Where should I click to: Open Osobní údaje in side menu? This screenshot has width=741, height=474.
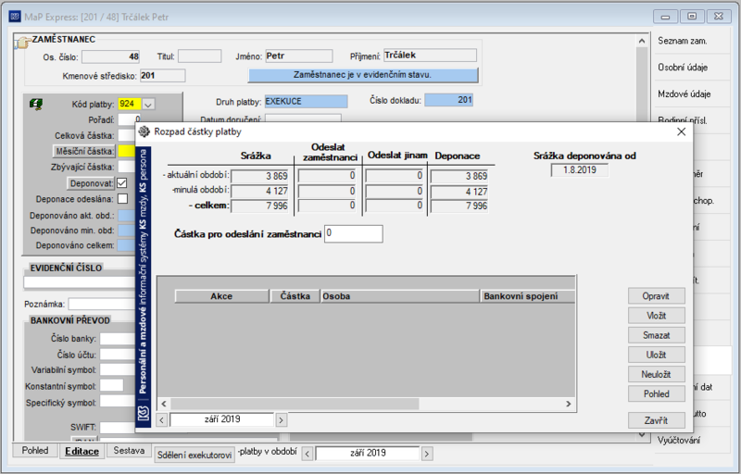click(x=683, y=68)
